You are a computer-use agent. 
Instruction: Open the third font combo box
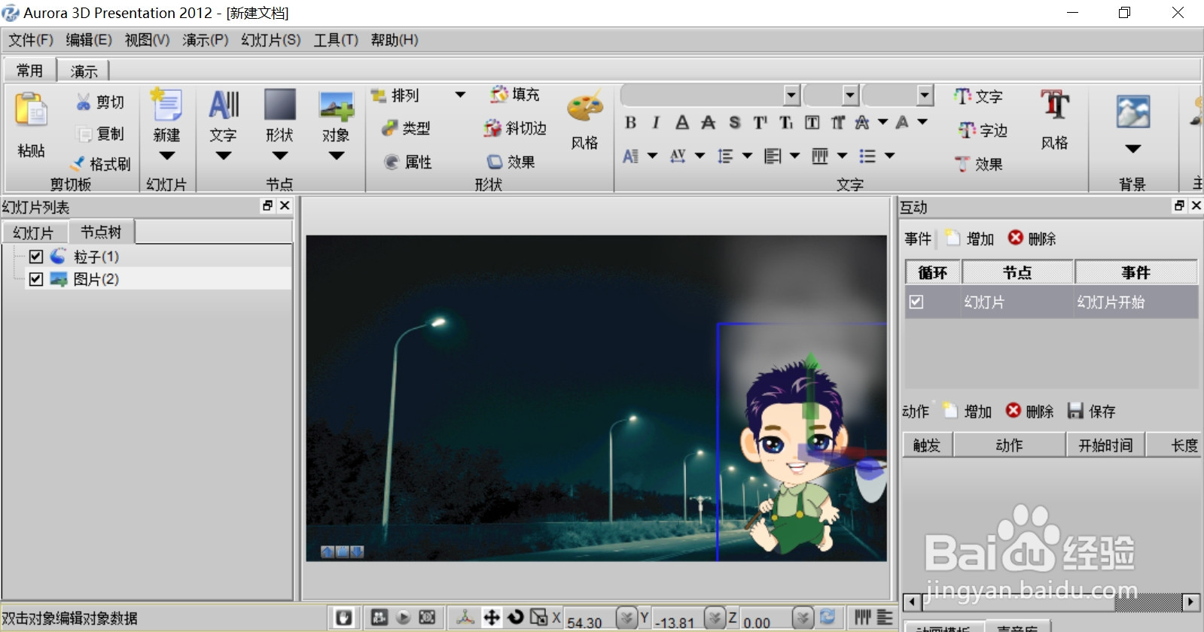click(x=925, y=95)
